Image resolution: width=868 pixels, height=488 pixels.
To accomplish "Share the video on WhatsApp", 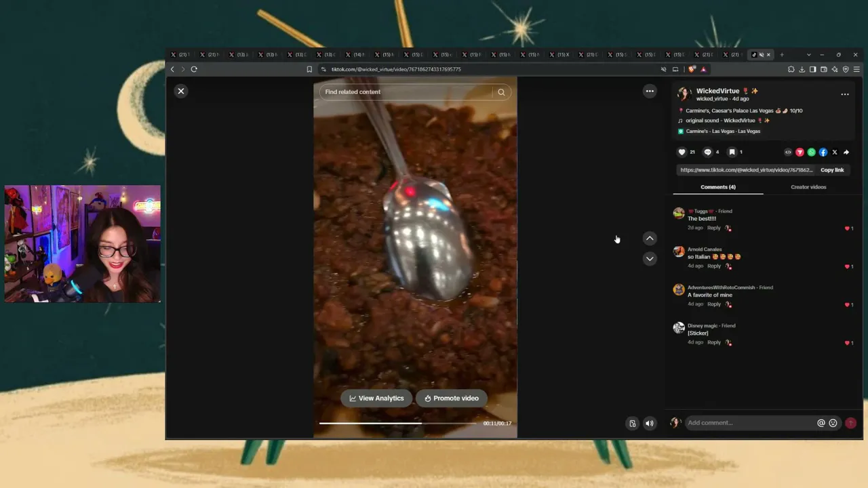I will tap(811, 152).
